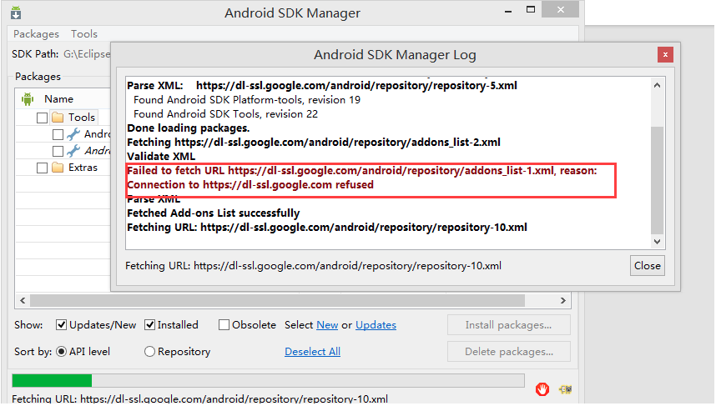Click the Updates link
This screenshot has width=716, height=406.
pos(376,325)
